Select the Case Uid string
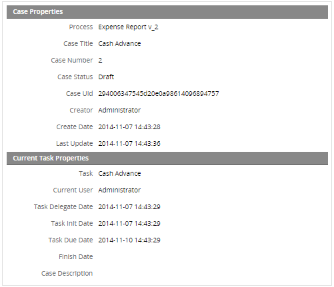 pyautogui.click(x=159, y=94)
